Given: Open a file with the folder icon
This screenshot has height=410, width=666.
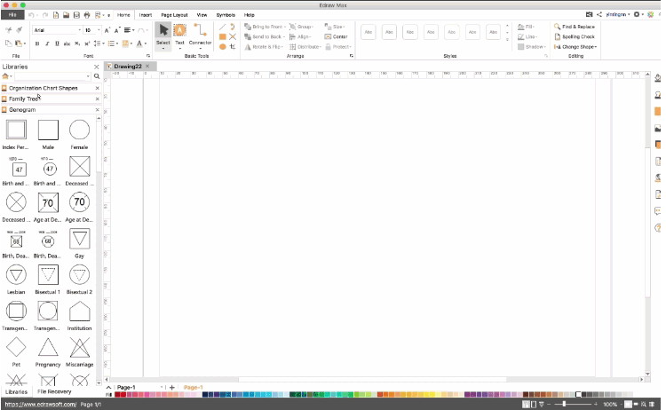Looking at the screenshot, I should 67,15.
